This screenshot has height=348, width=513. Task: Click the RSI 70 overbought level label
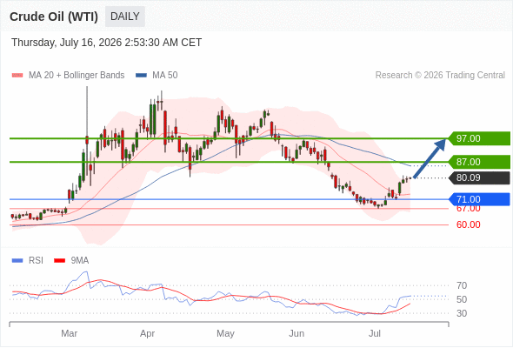[462, 285]
